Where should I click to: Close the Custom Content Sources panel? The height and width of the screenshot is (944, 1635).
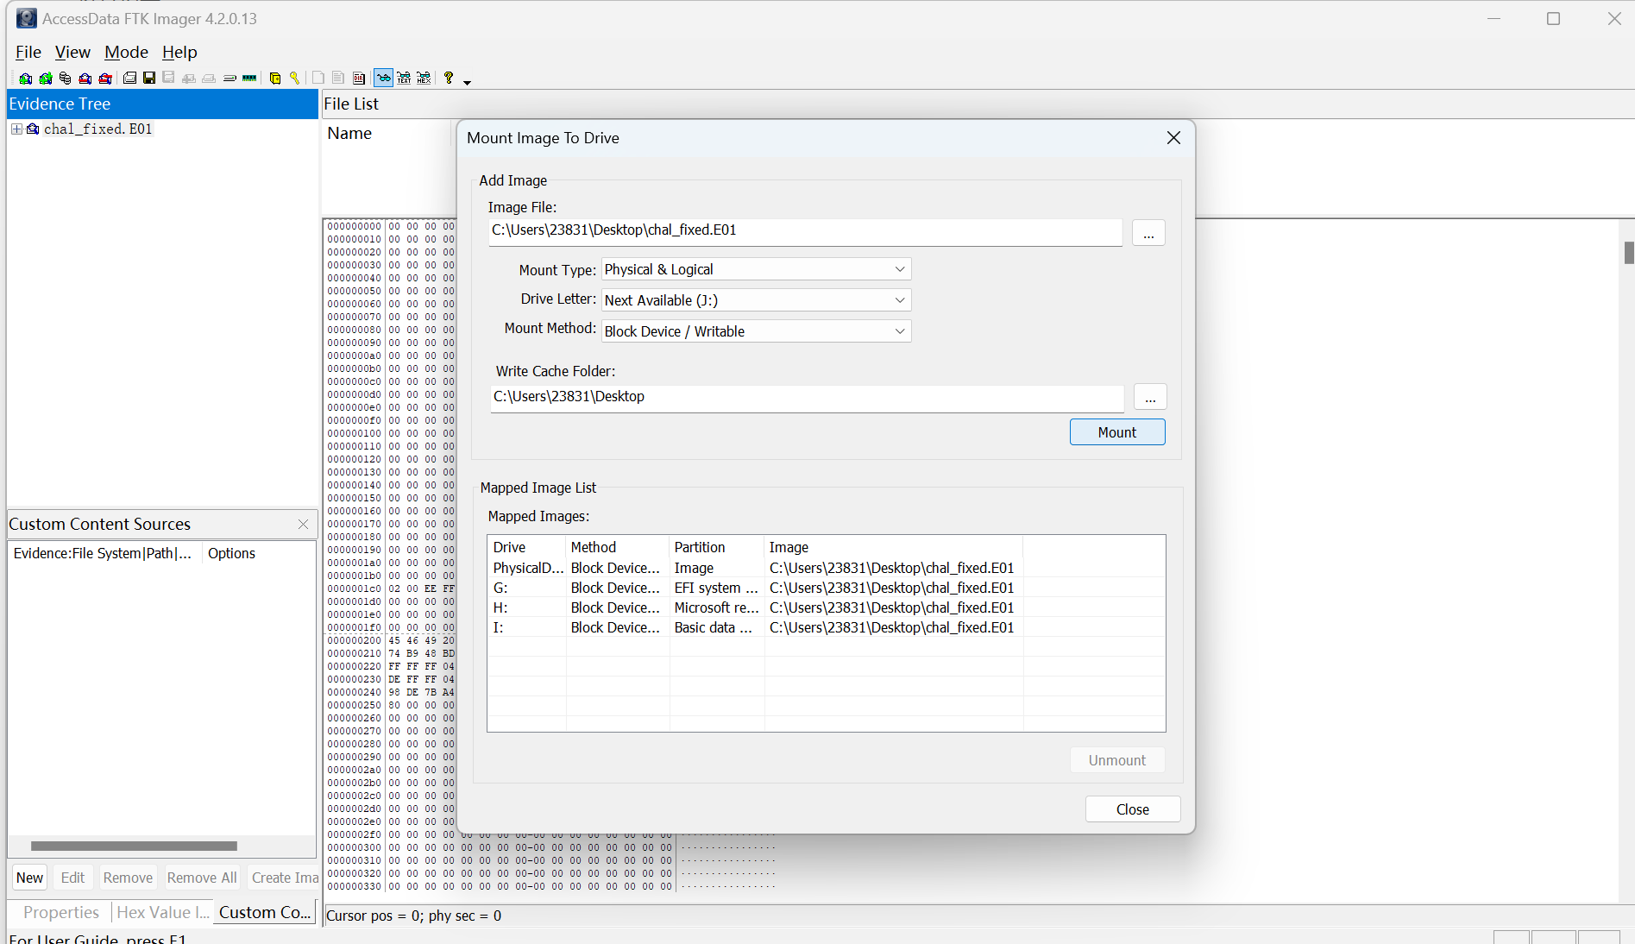pyautogui.click(x=303, y=524)
